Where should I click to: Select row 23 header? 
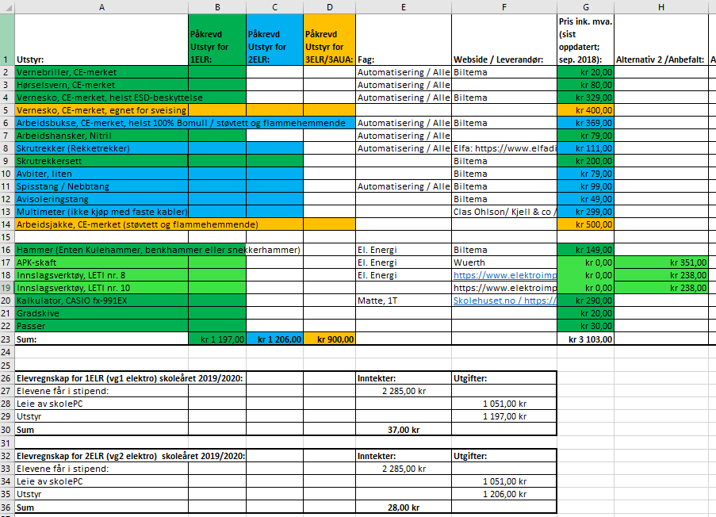point(7,339)
